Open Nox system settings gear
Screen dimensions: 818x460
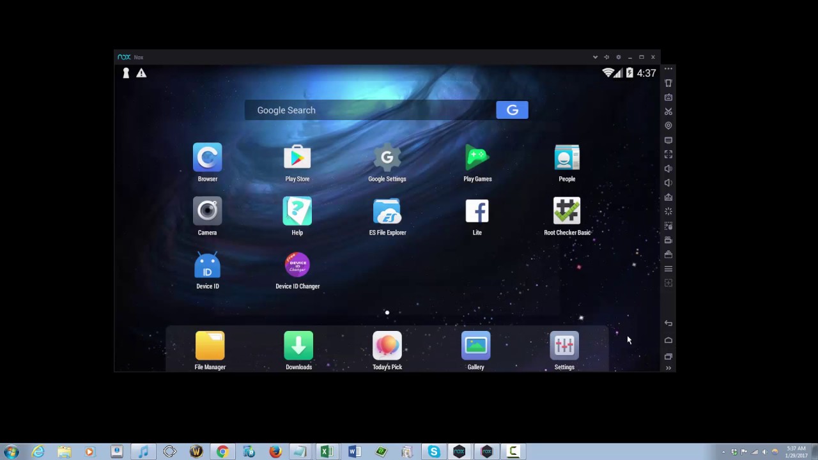point(618,57)
